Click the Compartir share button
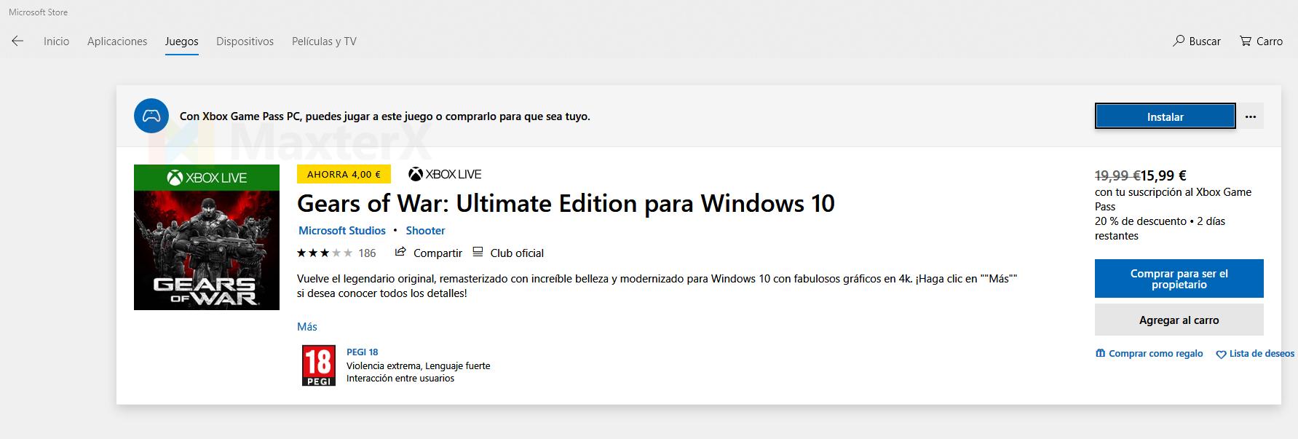This screenshot has height=439, width=1298. pyautogui.click(x=429, y=253)
